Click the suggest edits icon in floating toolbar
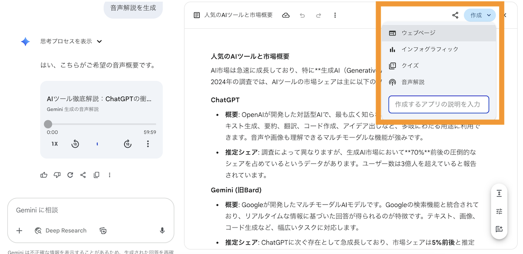523x254 pixels. pyautogui.click(x=499, y=229)
